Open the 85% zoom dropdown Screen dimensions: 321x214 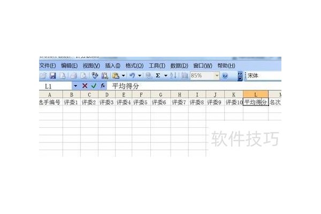(217, 76)
